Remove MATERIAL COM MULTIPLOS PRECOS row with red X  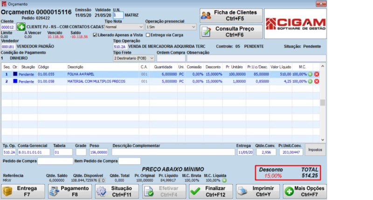[317, 81]
